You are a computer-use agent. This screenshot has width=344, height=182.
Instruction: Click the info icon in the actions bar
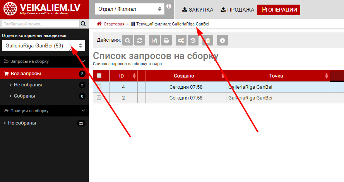click(222, 40)
